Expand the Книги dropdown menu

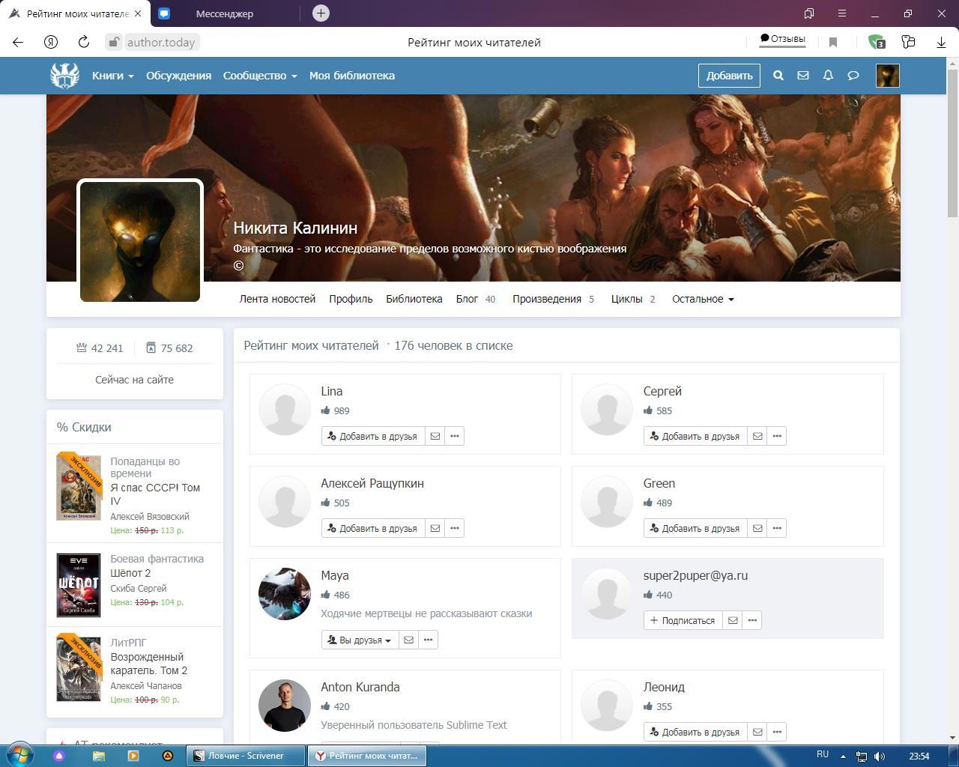click(112, 76)
